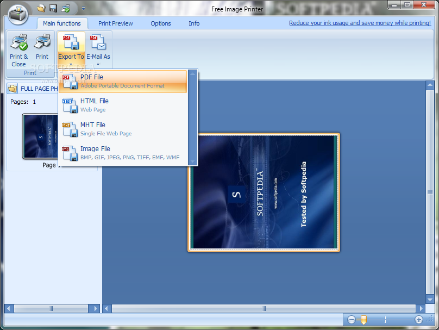Click the FULL PAGE PH folder icon
The height and width of the screenshot is (330, 439).
pos(12,89)
